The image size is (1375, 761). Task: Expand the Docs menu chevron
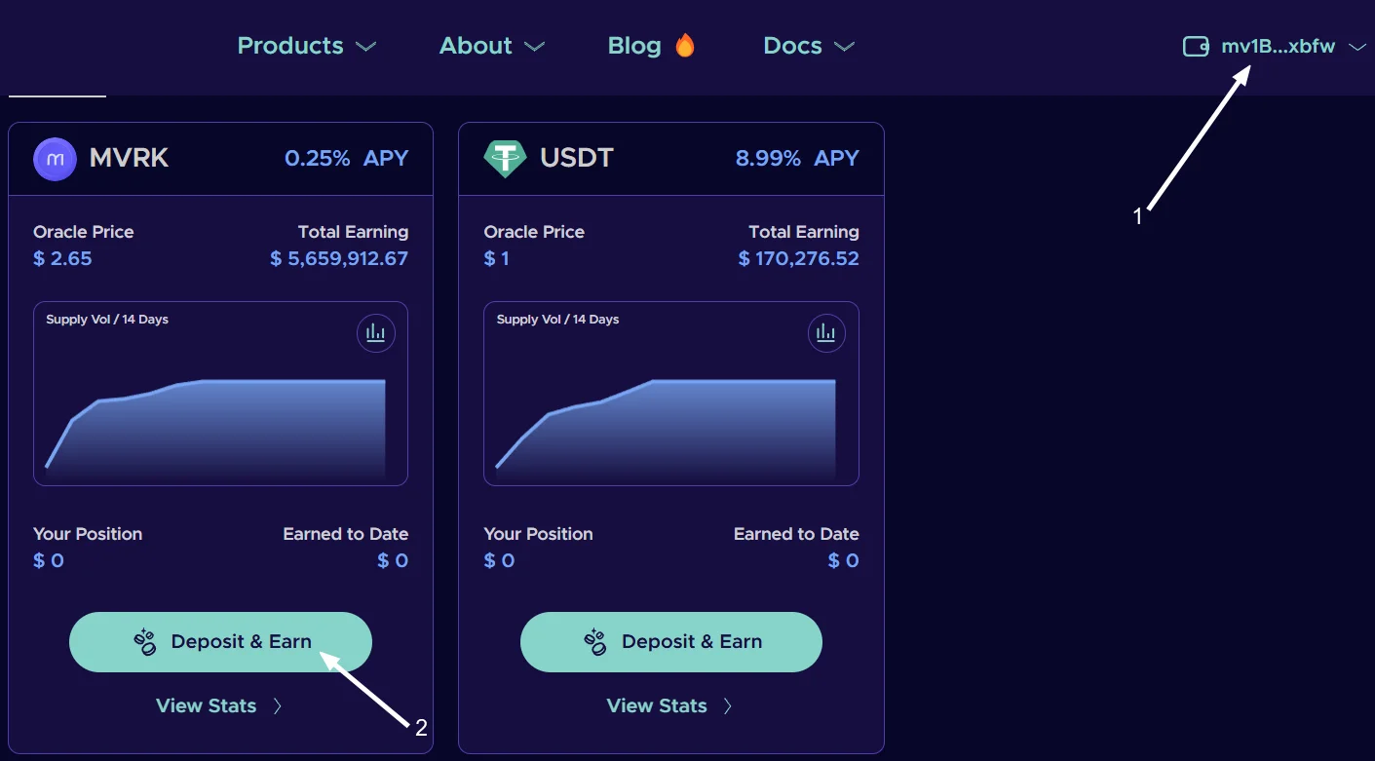tap(844, 47)
